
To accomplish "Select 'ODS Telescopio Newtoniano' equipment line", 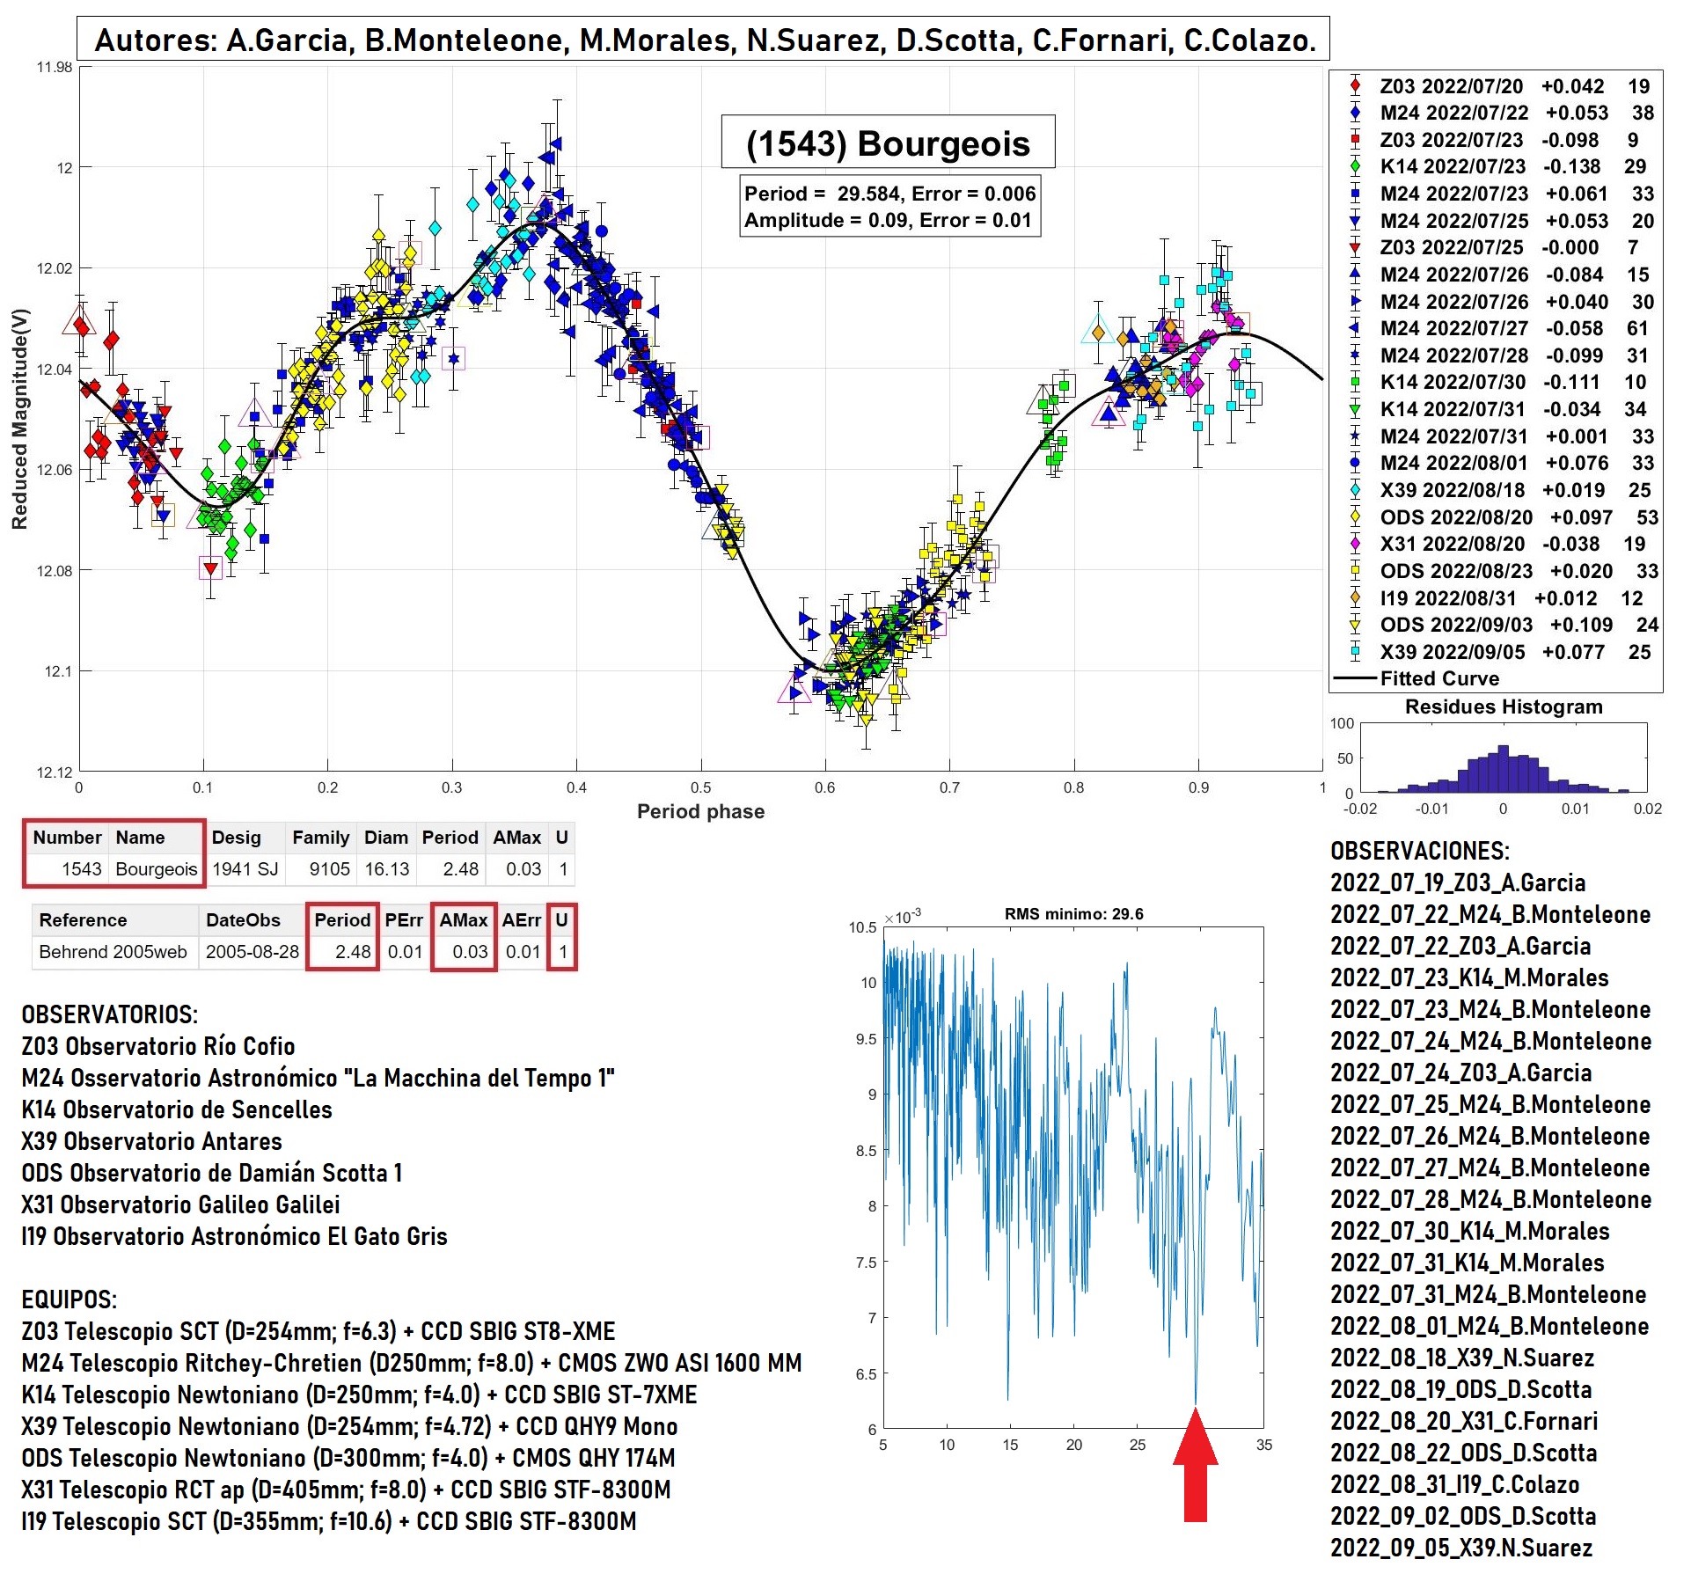I will [x=348, y=1458].
